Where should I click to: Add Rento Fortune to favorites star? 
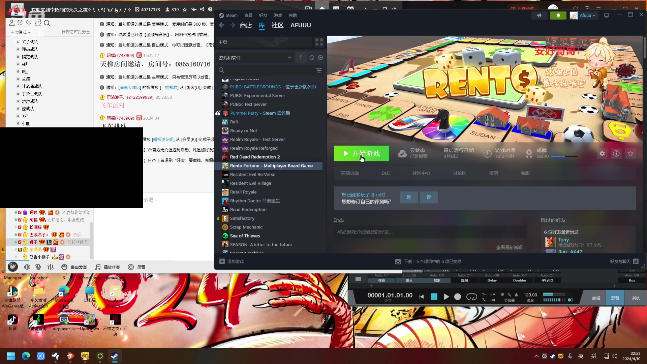630,154
